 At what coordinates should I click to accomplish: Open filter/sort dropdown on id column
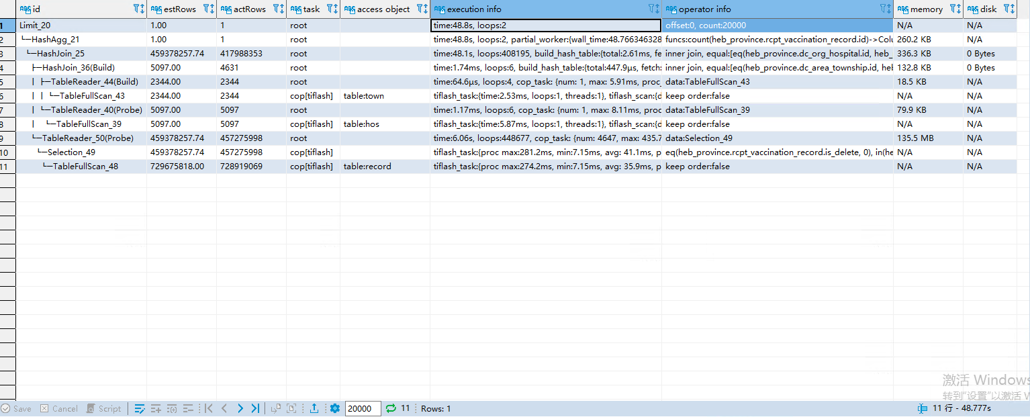click(x=139, y=9)
